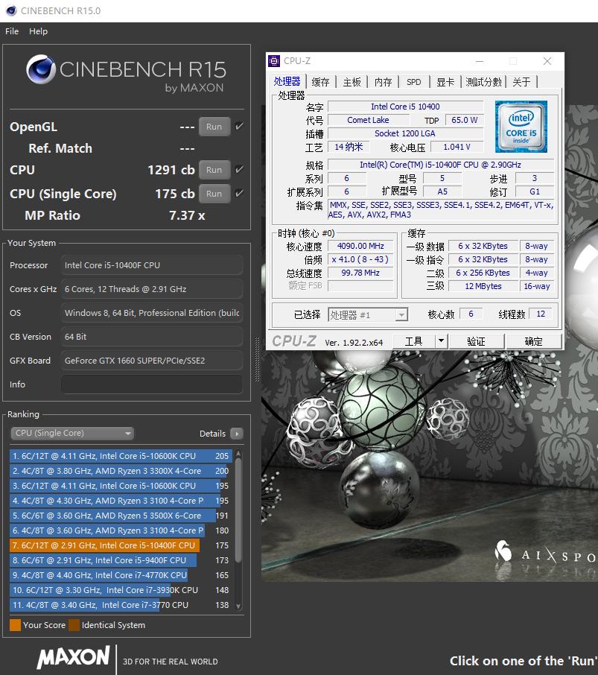Image resolution: width=598 pixels, height=675 pixels.
Task: Select the Ryzen 3 3300X ranking entry
Action: 112,471
